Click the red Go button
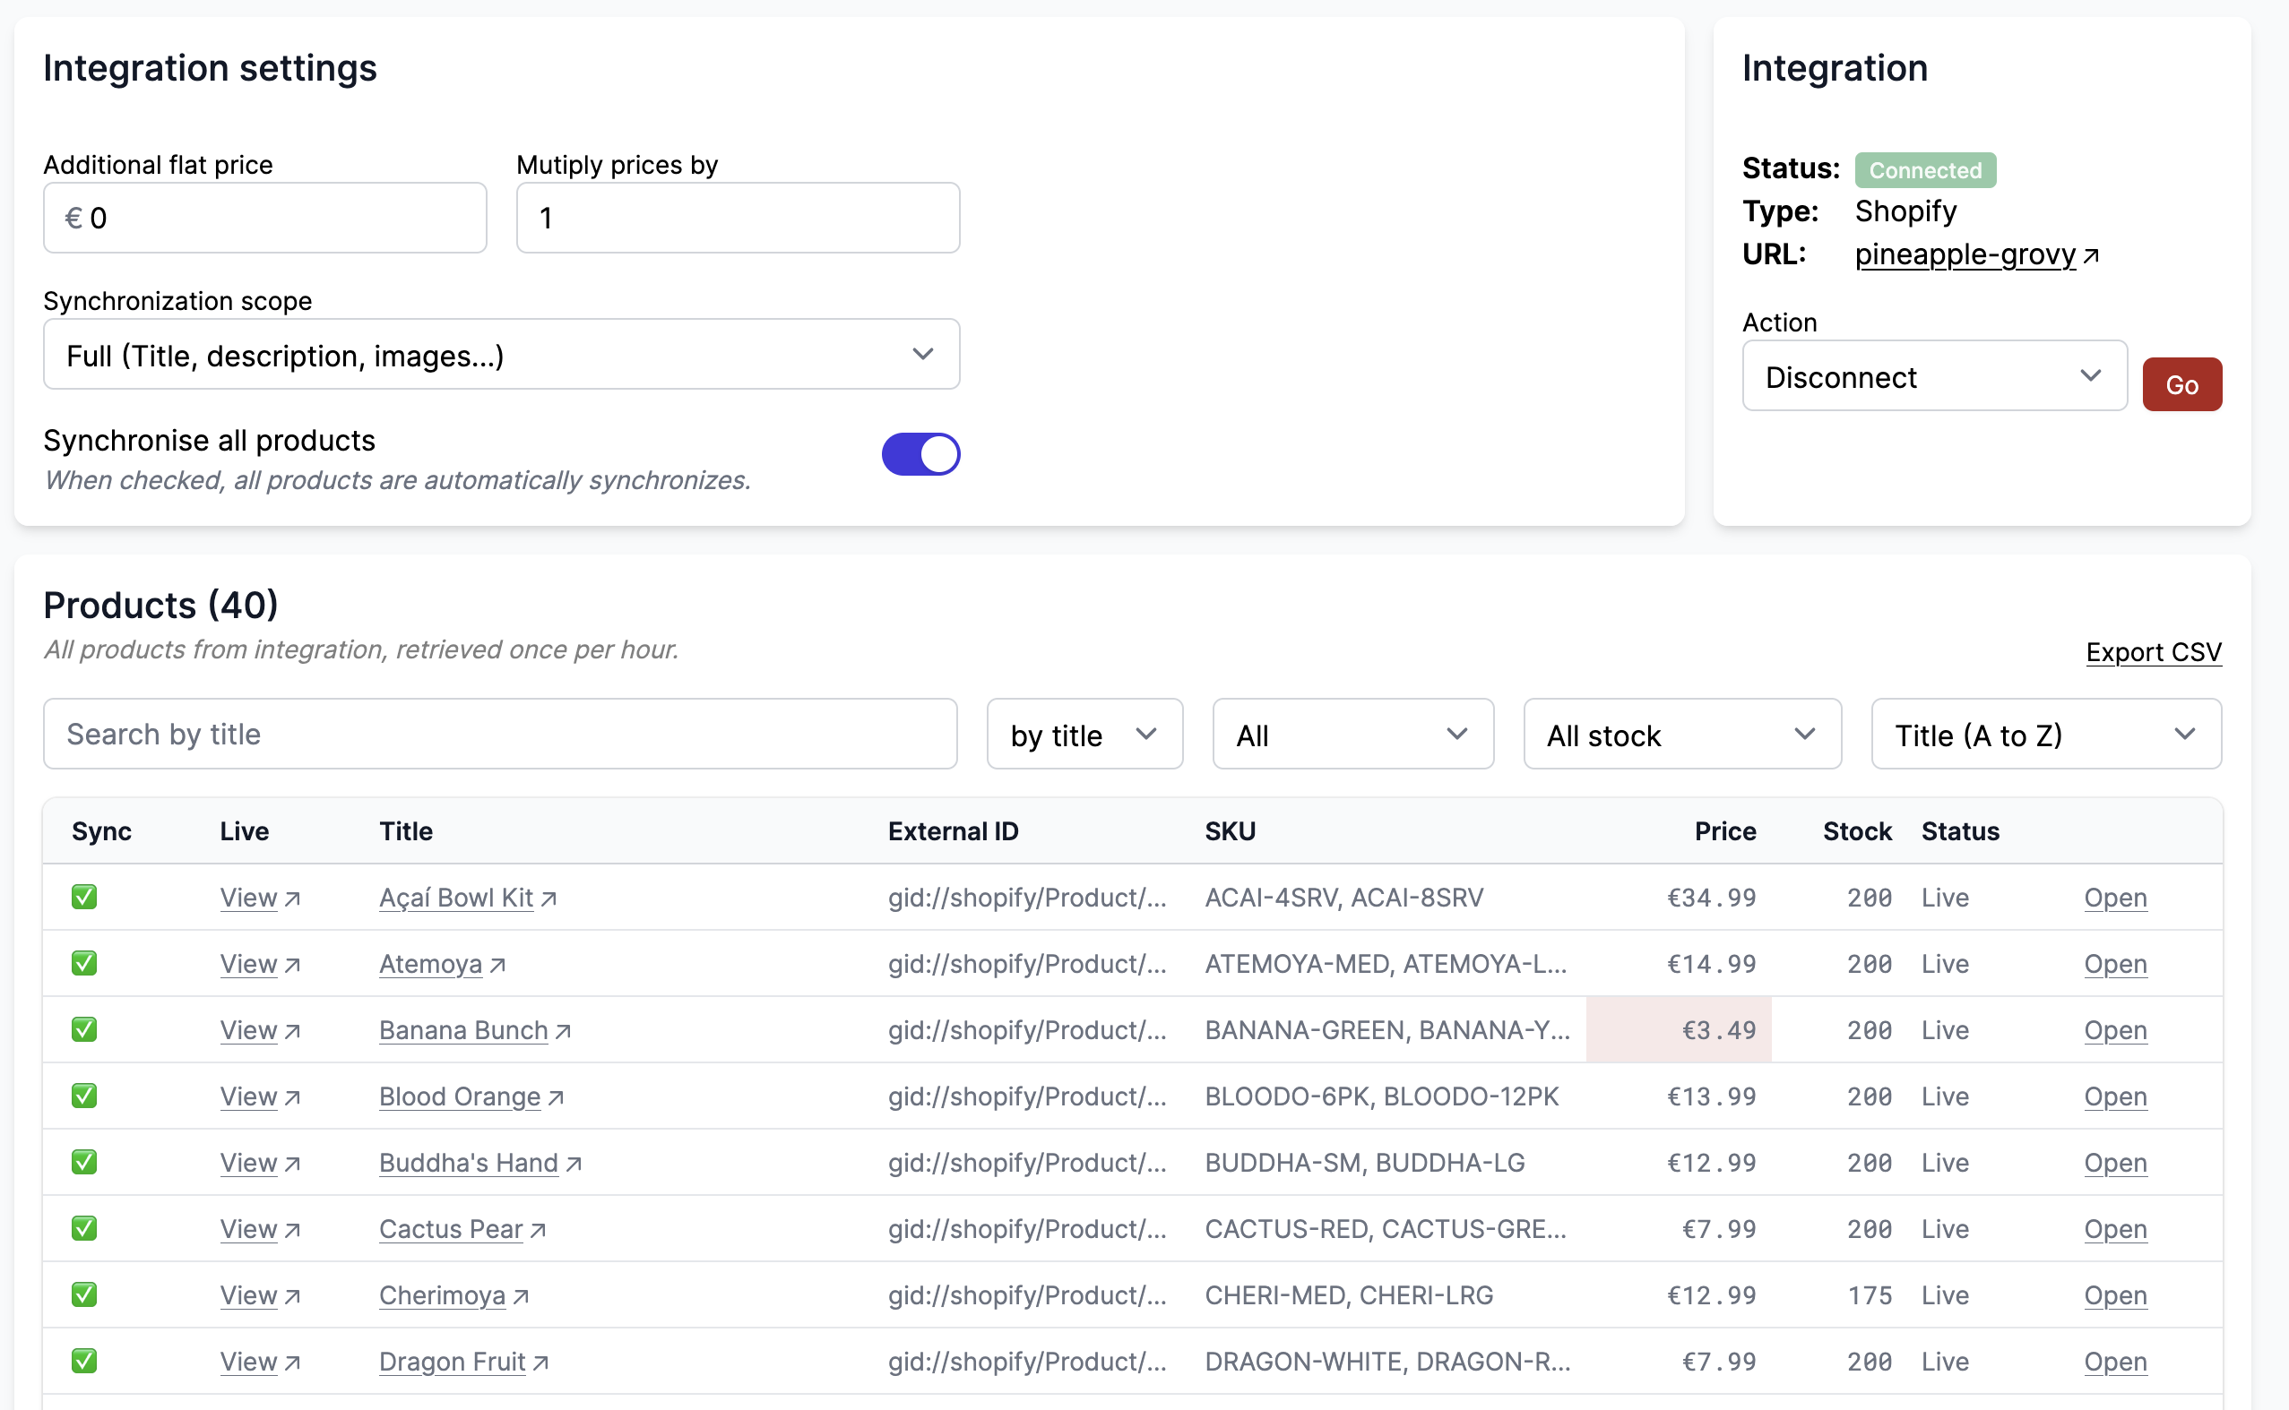Screen dimensions: 2289x1410 2181,383
